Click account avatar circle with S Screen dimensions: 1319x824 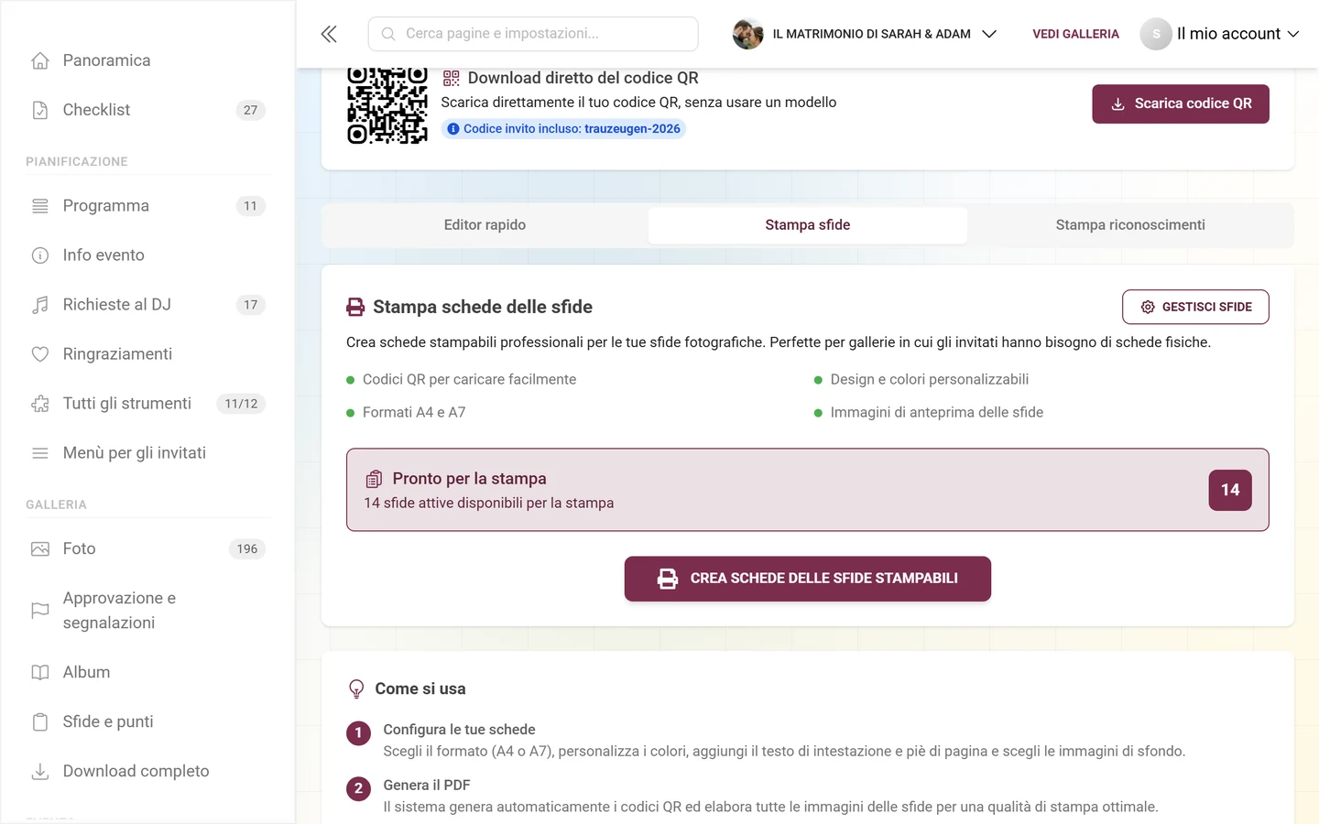[x=1156, y=34]
